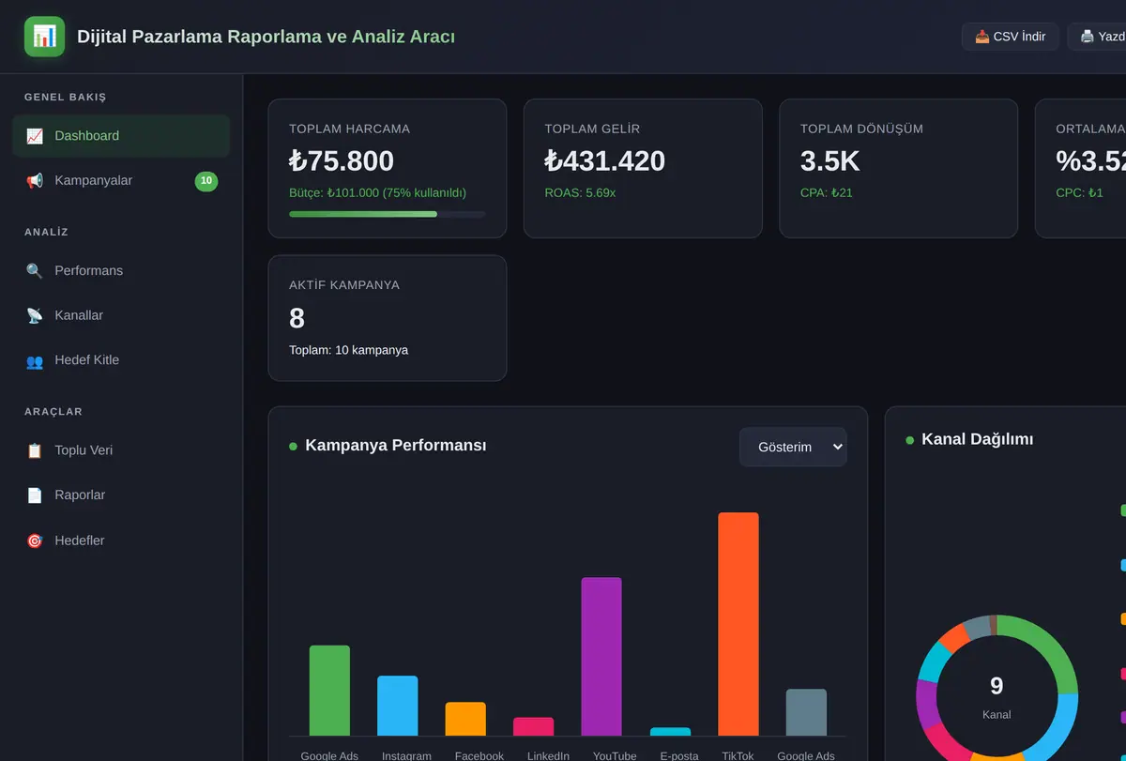Click the active campaign count 8
This screenshot has height=761, width=1126.
point(297,319)
